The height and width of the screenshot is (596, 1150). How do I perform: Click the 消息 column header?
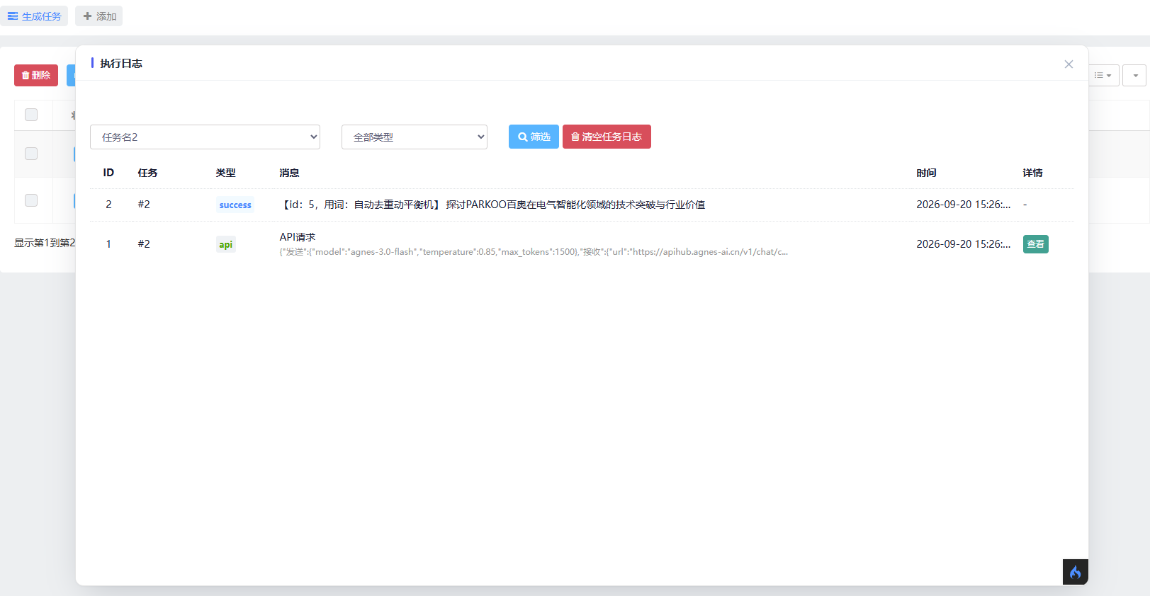click(289, 173)
